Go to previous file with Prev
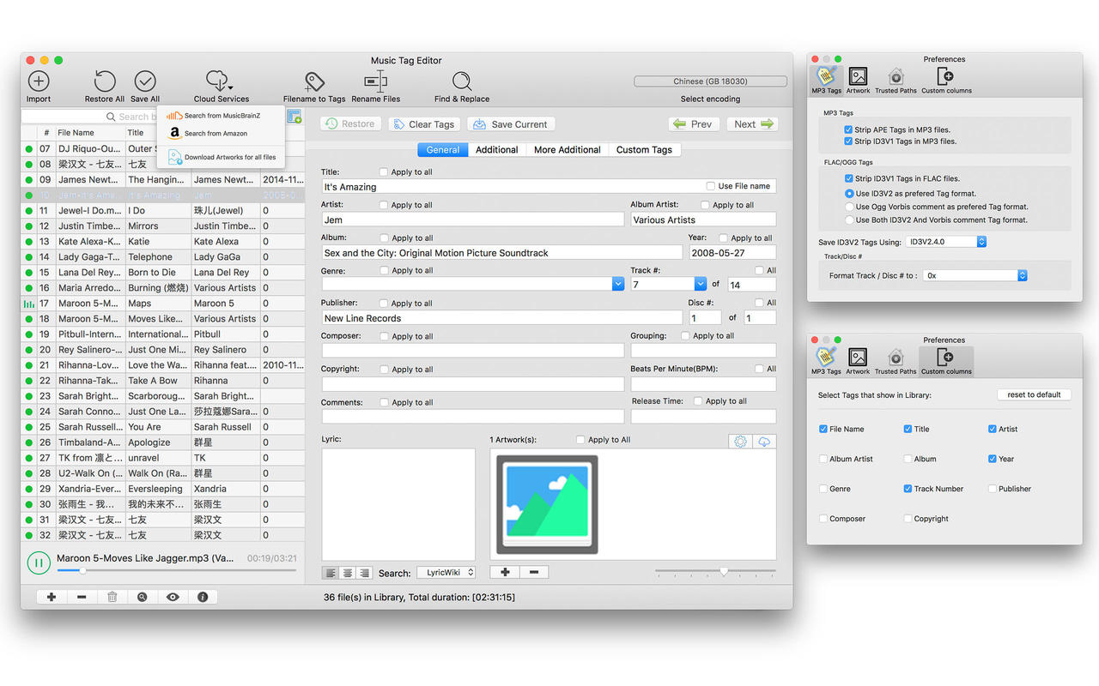1099x686 pixels. [x=694, y=124]
